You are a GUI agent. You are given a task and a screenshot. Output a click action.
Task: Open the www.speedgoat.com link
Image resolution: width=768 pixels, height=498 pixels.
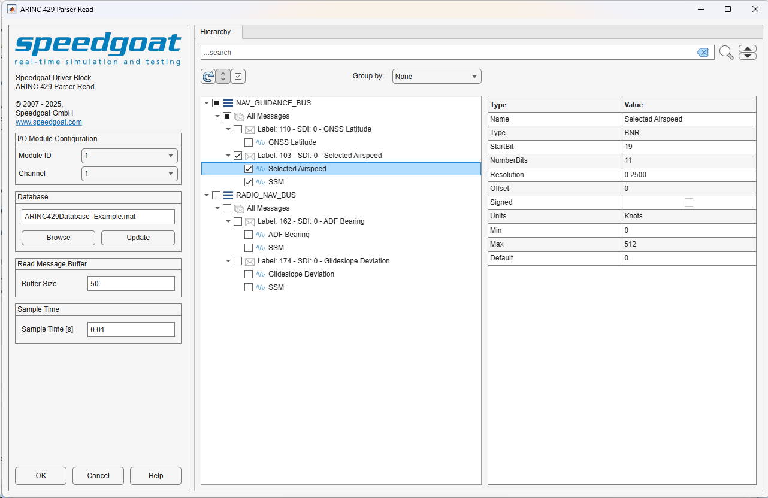pyautogui.click(x=49, y=122)
